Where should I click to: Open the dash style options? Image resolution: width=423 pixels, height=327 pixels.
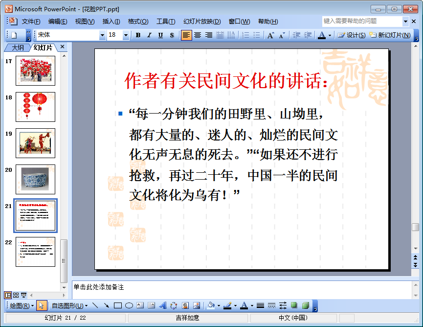[271, 305]
